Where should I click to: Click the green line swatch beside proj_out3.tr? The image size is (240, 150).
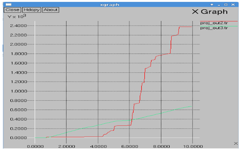(233, 26)
